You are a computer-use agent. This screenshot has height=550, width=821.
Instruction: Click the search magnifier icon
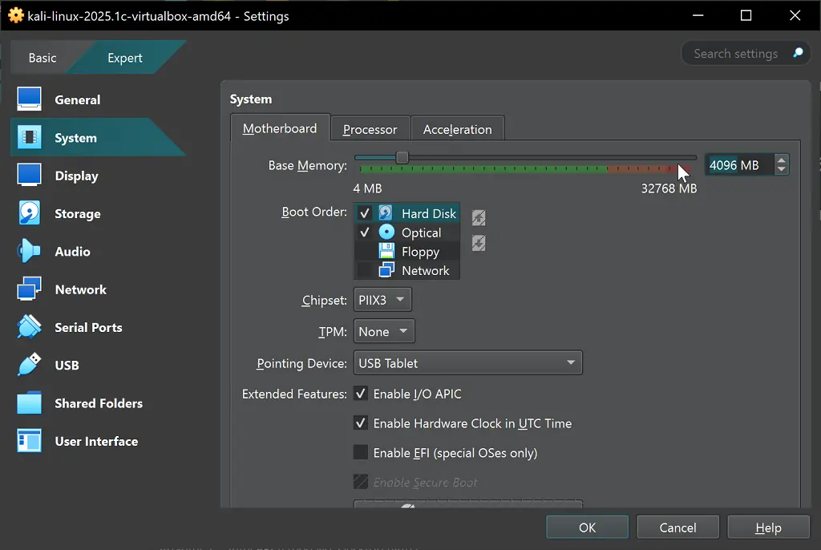click(798, 53)
